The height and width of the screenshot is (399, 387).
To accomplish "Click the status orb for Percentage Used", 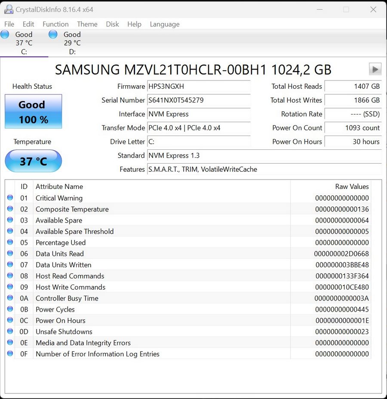I will tap(10, 242).
